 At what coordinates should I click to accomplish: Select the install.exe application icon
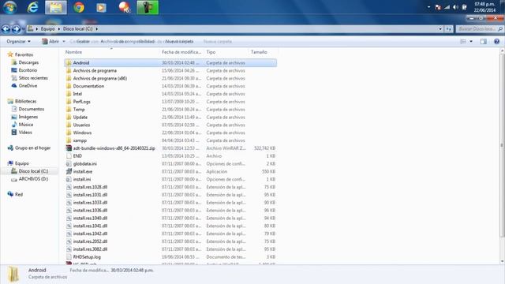pos(69,172)
